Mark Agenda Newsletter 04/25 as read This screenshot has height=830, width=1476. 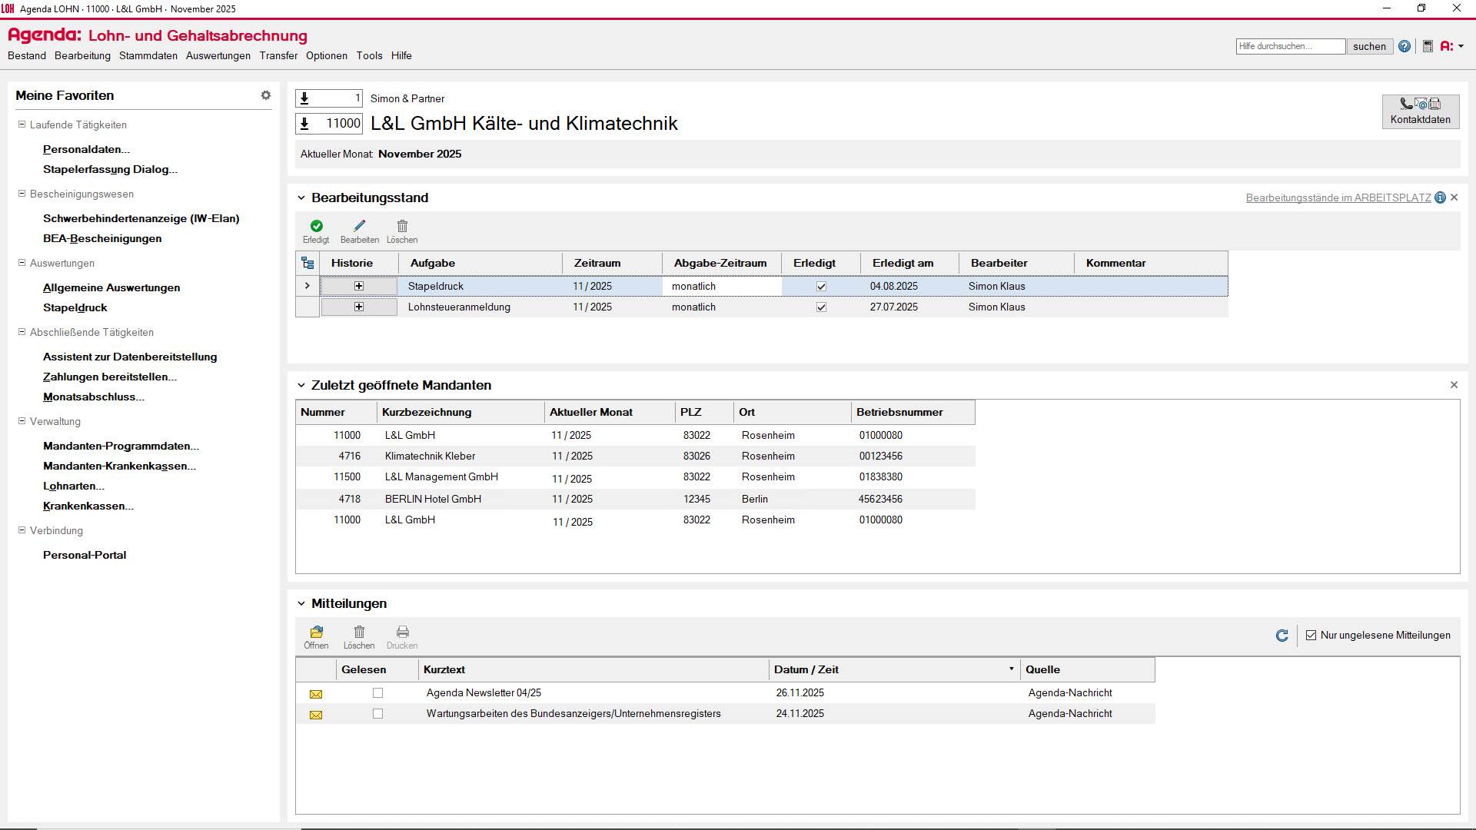377,693
